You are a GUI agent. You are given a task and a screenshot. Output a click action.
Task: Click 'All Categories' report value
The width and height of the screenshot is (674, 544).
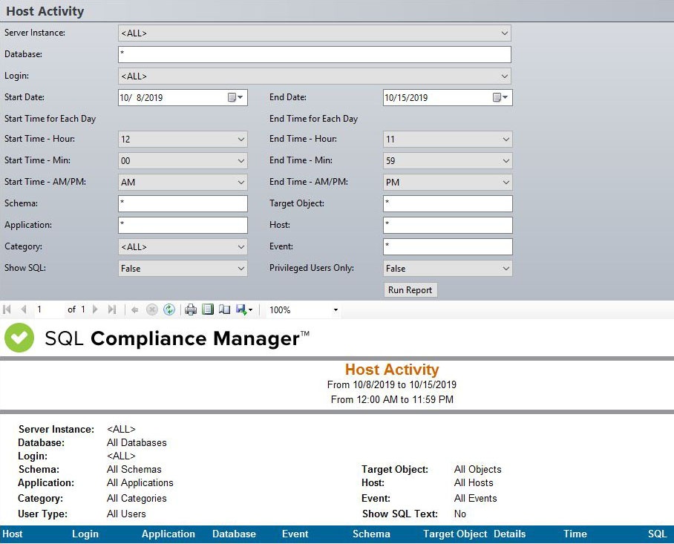point(137,498)
